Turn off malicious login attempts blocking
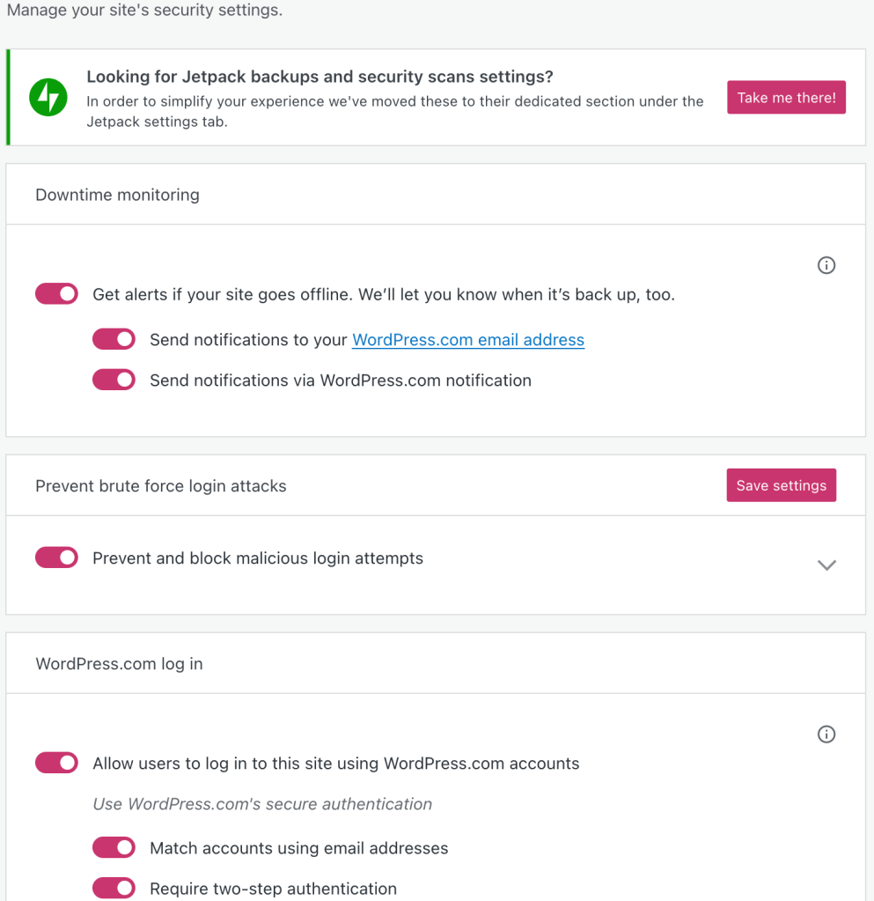Image resolution: width=874 pixels, height=901 pixels. click(x=57, y=558)
